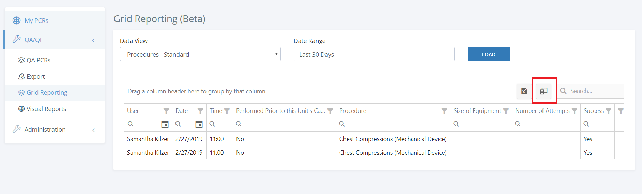Click the User column filter icon
This screenshot has height=194, width=642.
point(166,111)
